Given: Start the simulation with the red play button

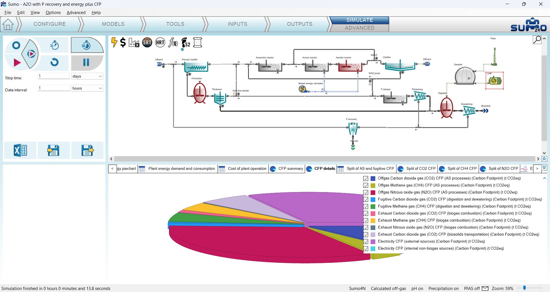Looking at the screenshot, I should tap(17, 62).
